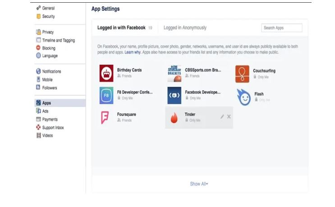This screenshot has height=207, width=335.
Task: Go to Timeline and Tagging settings
Action: [58, 40]
